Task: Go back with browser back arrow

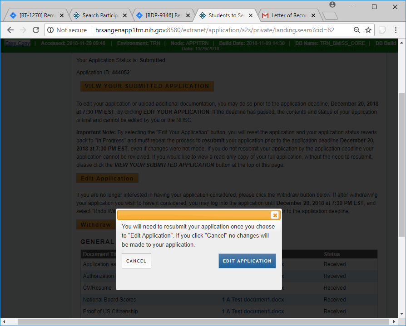Action: [x=10, y=30]
